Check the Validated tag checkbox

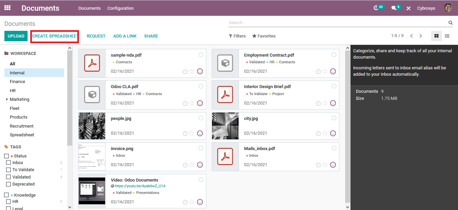(x=8, y=177)
